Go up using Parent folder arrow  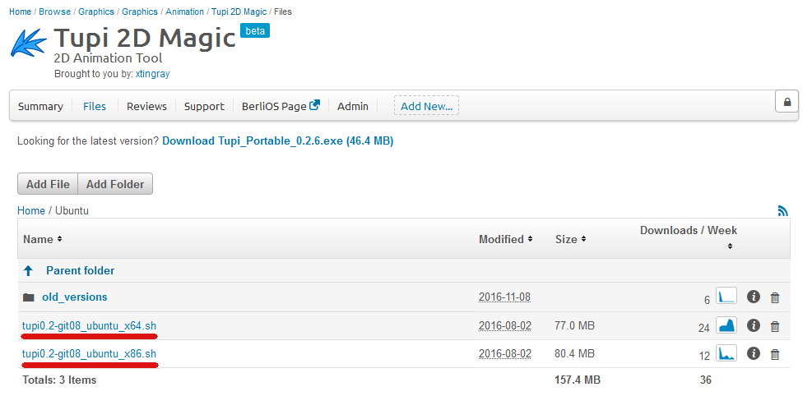point(28,270)
